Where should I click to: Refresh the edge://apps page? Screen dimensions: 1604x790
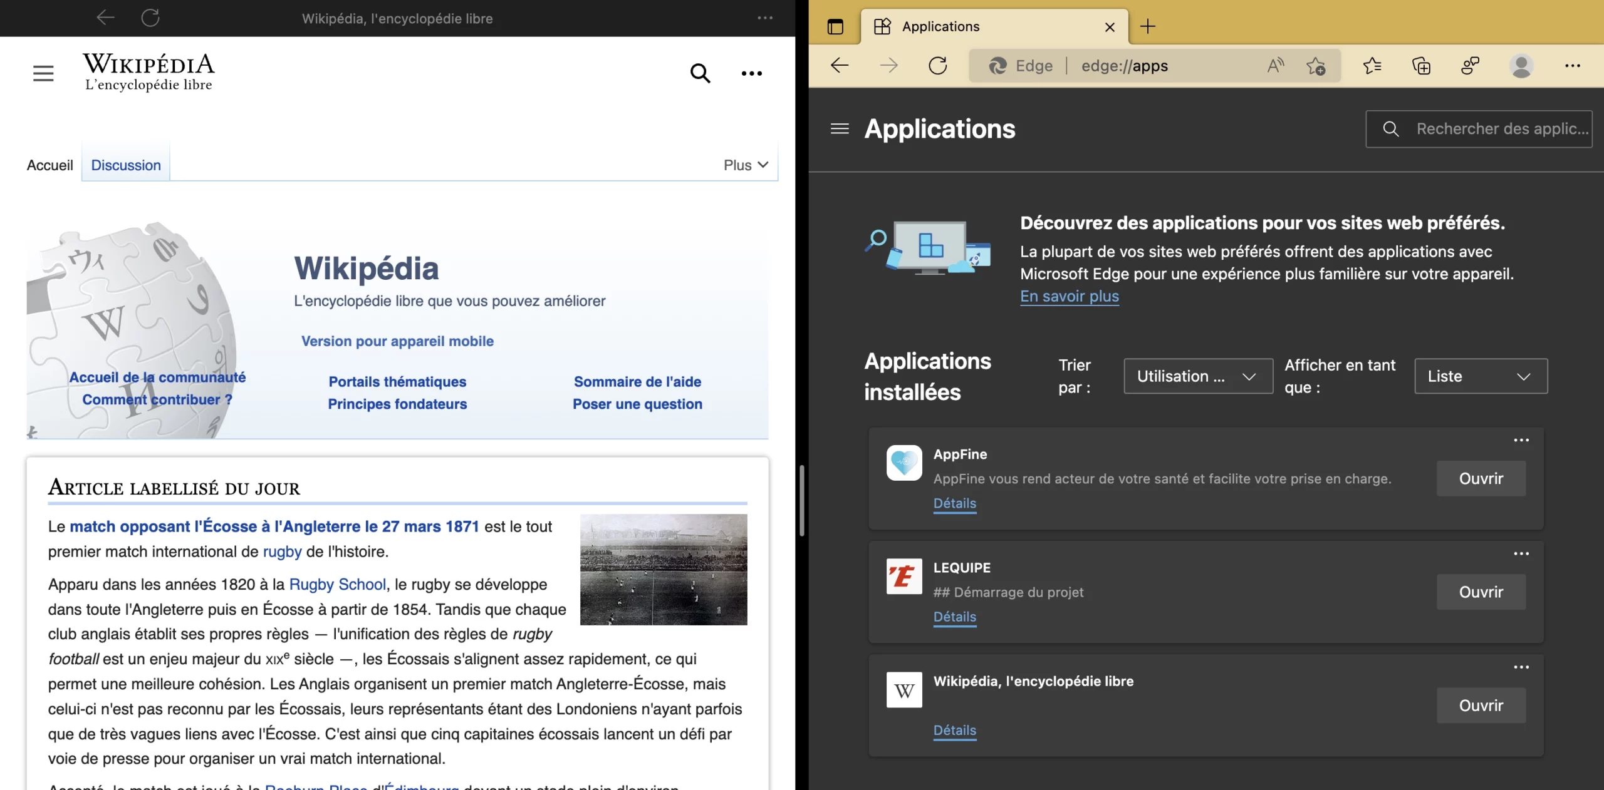click(937, 65)
